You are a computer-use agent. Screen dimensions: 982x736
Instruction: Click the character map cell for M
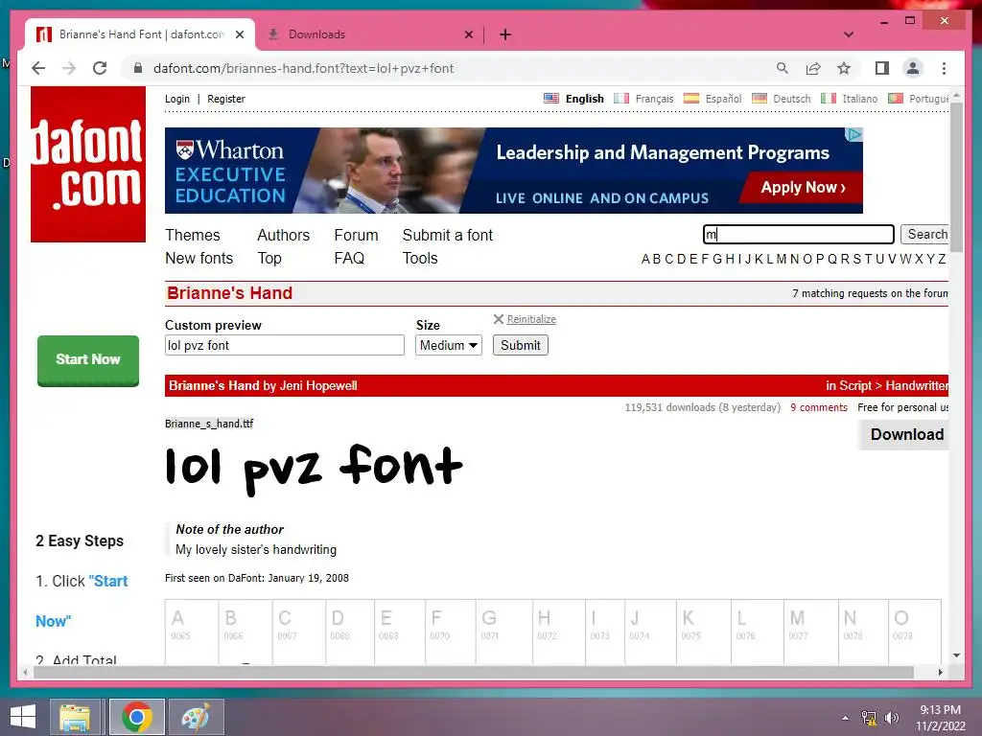tap(810, 631)
